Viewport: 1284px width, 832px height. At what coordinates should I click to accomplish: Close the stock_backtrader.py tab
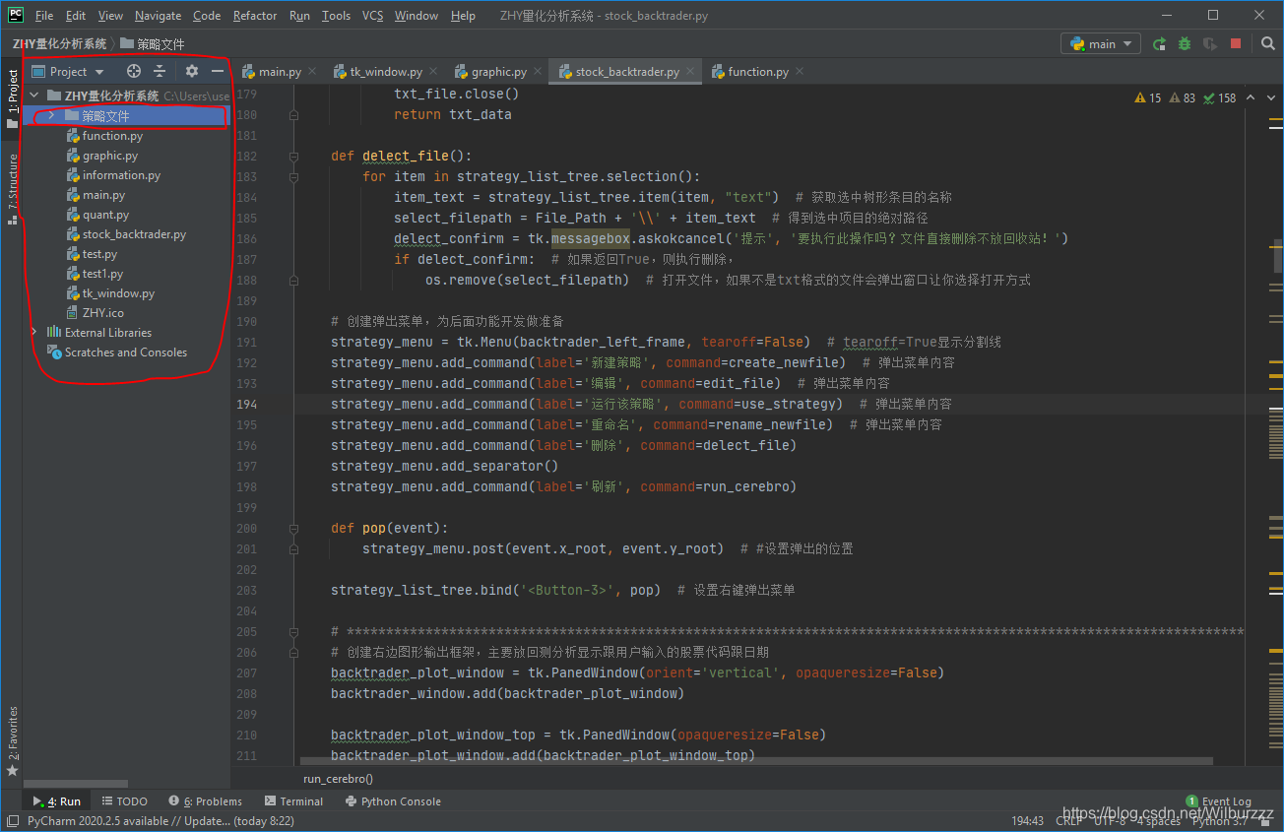(x=688, y=72)
